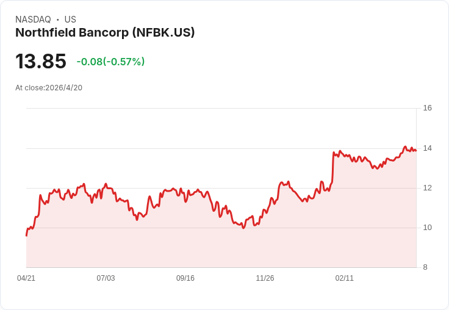Click the 07/03 date label on x-axis

(x=106, y=278)
